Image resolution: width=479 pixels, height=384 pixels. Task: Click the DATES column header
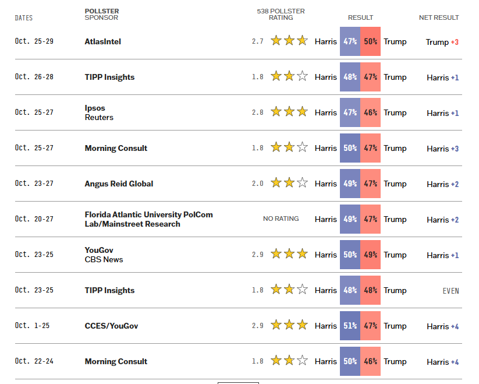(24, 18)
